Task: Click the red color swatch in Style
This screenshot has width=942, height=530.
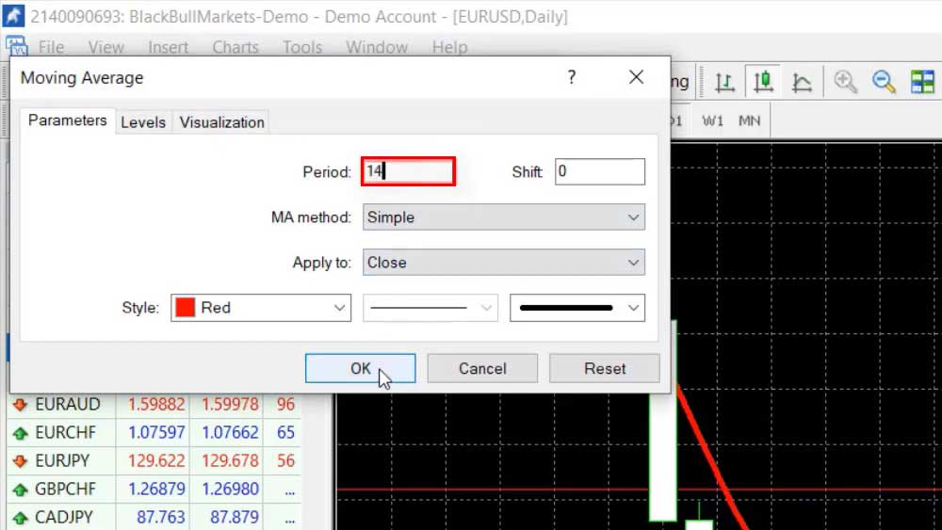Action: coord(185,308)
